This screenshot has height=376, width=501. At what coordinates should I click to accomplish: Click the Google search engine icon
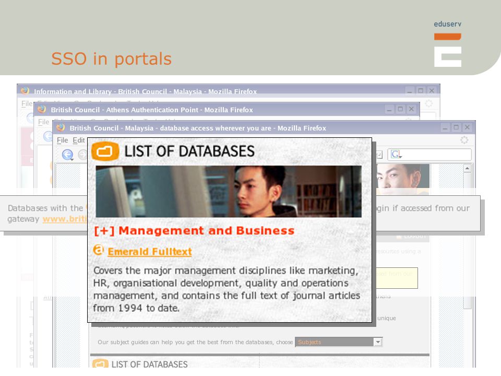pyautogui.click(x=396, y=155)
